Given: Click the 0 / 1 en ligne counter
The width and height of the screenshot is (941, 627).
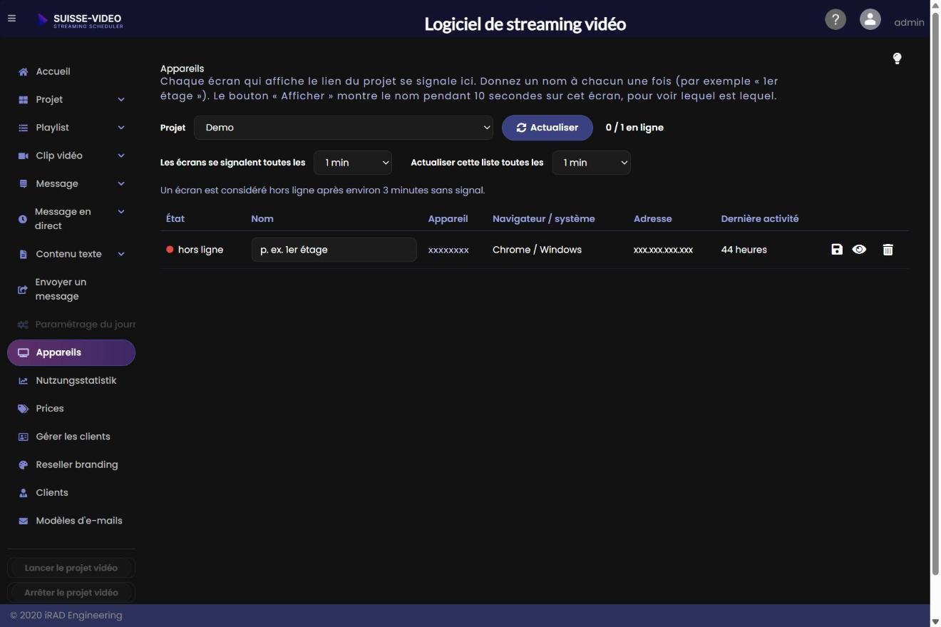Looking at the screenshot, I should 634,128.
